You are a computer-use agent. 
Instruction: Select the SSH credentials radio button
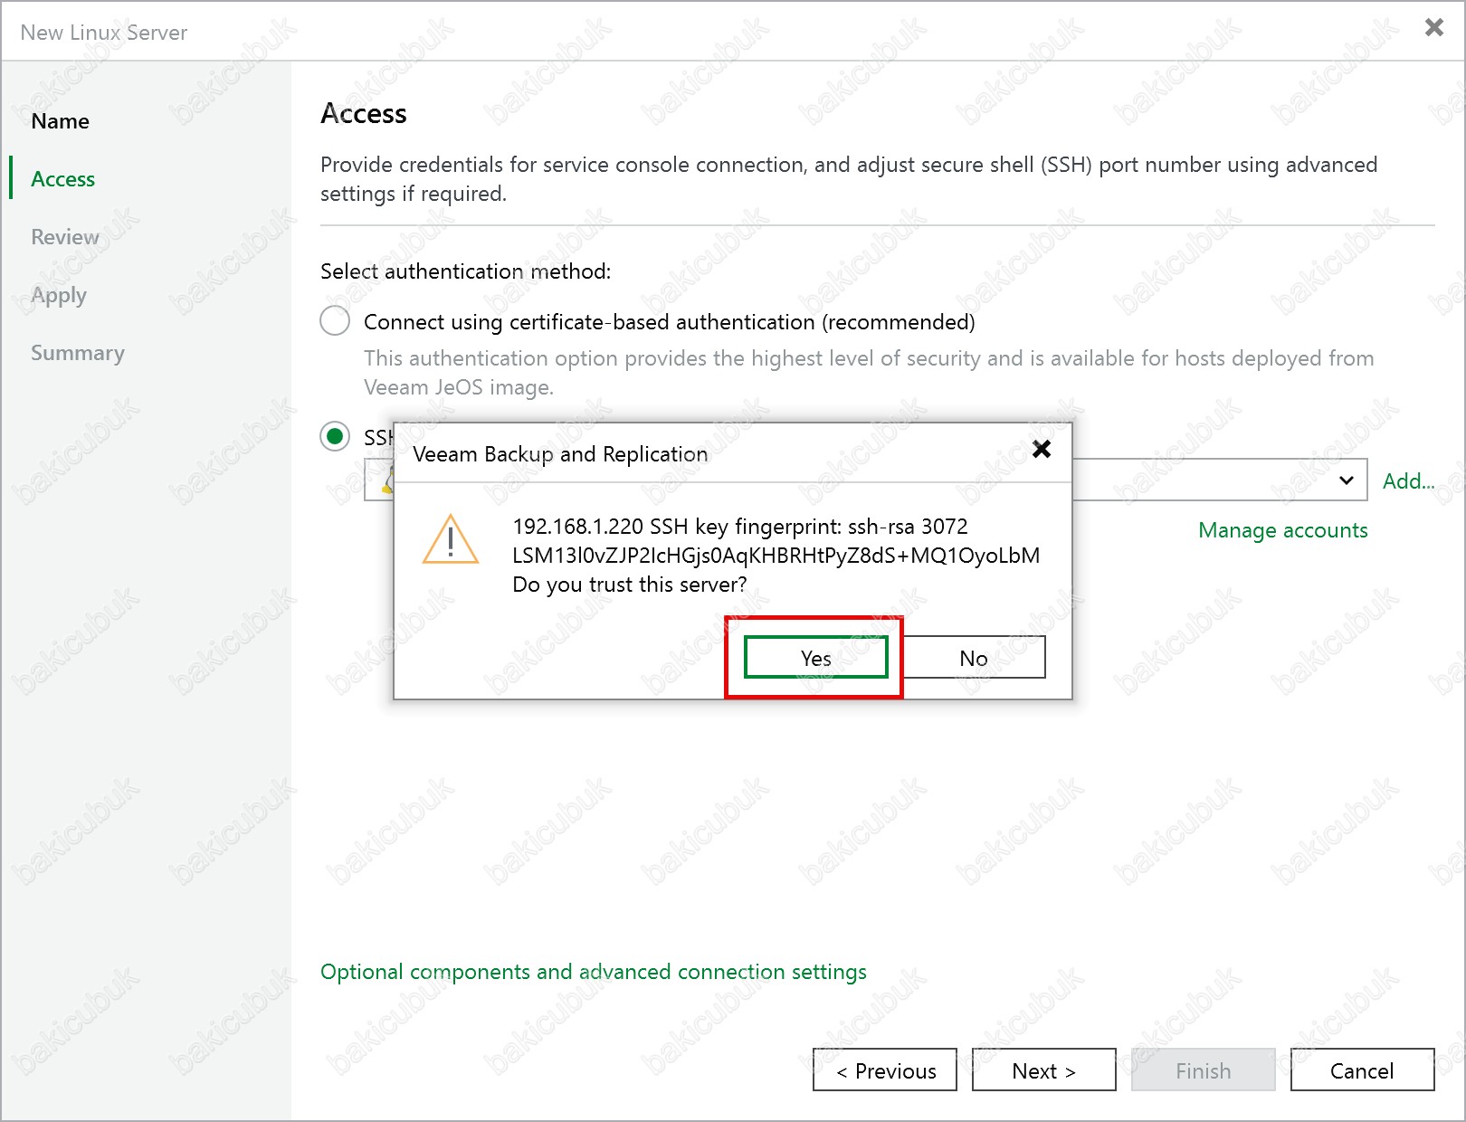[x=335, y=437]
